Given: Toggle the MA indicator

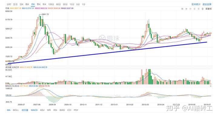Looking at the screenshot, I should (8, 110).
